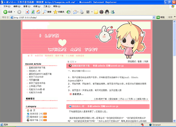Click the vertical scrollbar down arrow
The image size is (176, 127).
pyautogui.click(x=174, y=121)
